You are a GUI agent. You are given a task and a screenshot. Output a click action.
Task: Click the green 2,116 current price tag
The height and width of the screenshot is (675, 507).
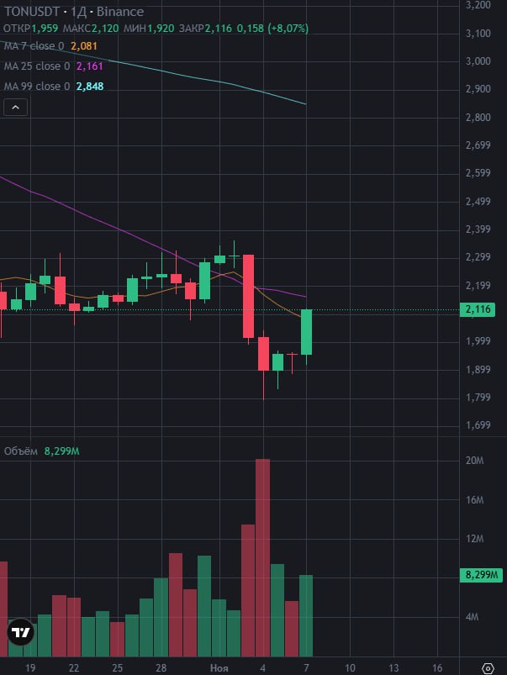(x=478, y=310)
